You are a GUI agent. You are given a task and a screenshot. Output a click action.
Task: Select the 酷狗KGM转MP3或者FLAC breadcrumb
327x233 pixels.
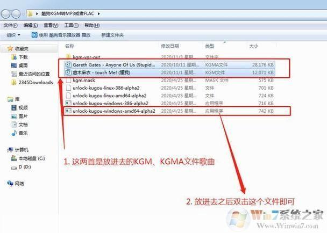68,14
